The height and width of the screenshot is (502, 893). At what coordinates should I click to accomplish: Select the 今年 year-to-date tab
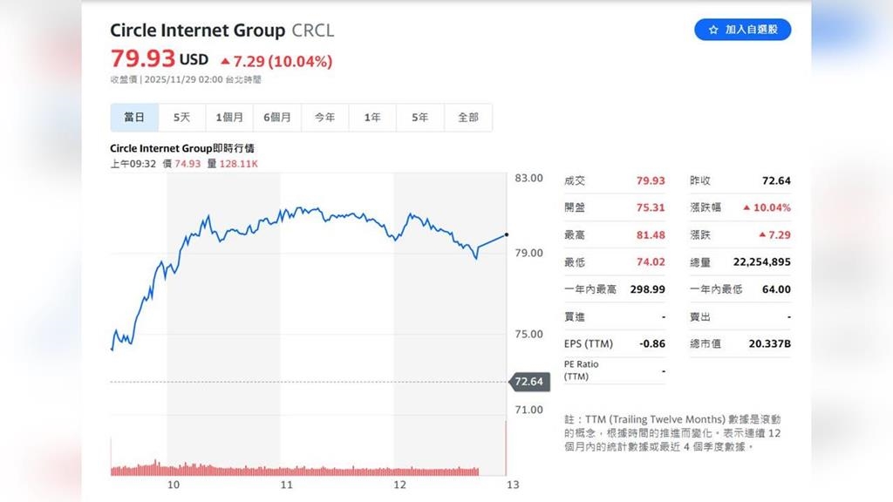point(324,118)
